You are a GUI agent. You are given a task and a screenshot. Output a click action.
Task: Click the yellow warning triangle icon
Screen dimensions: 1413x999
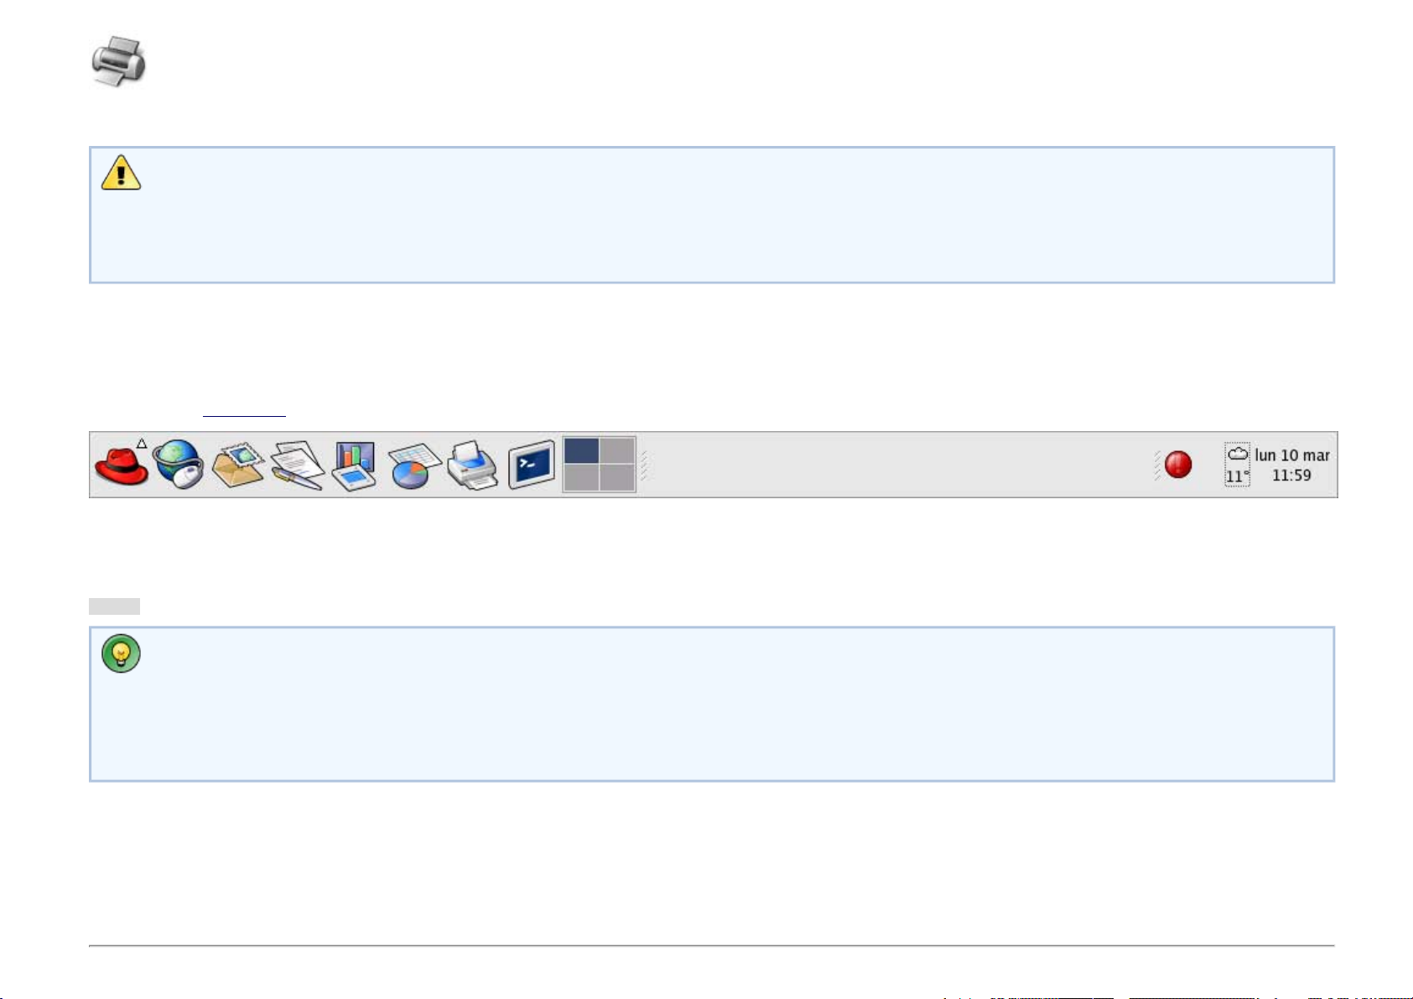coord(121,172)
